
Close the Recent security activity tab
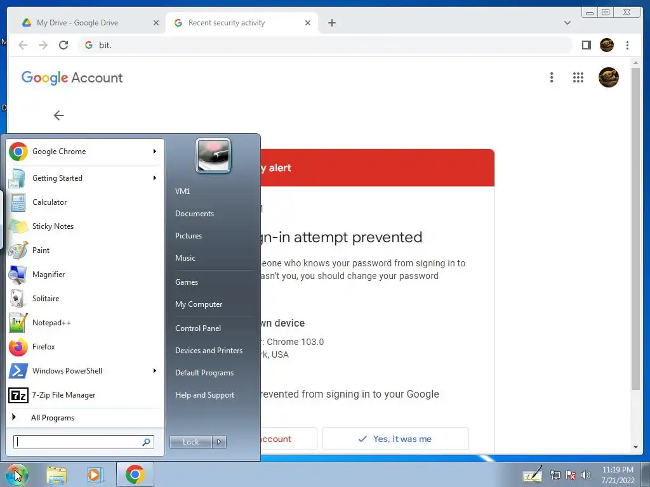pyautogui.click(x=308, y=23)
